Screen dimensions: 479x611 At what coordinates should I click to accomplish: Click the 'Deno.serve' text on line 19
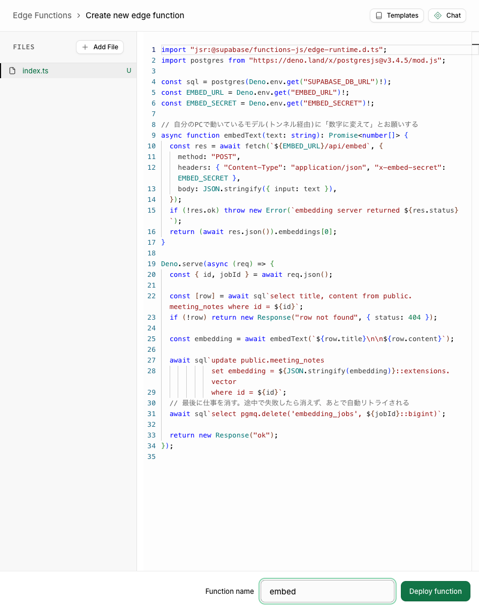tap(183, 264)
